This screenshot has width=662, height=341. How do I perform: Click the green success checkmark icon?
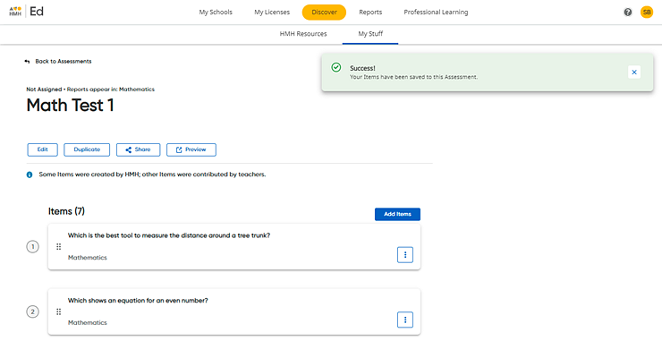[336, 68]
